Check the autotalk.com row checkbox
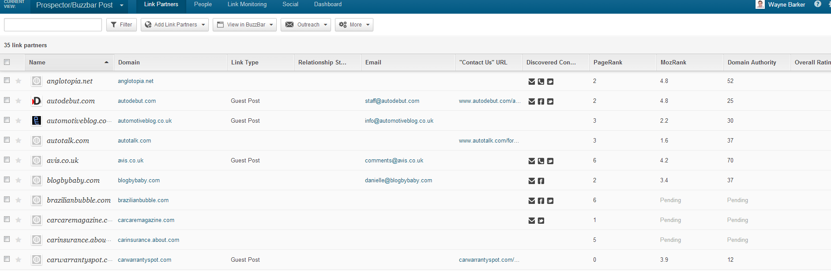The height and width of the screenshot is (271, 831). coord(7,140)
